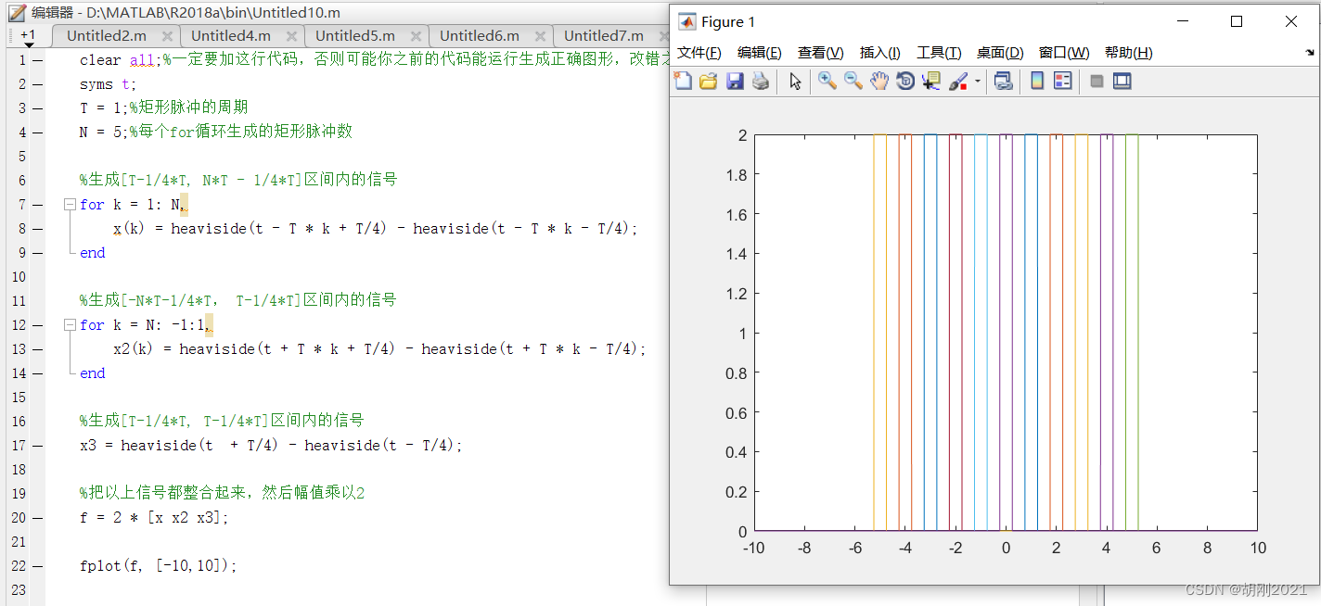Show the Plot Tools panel
Viewport: 1321px width, 606px height.
click(1122, 82)
